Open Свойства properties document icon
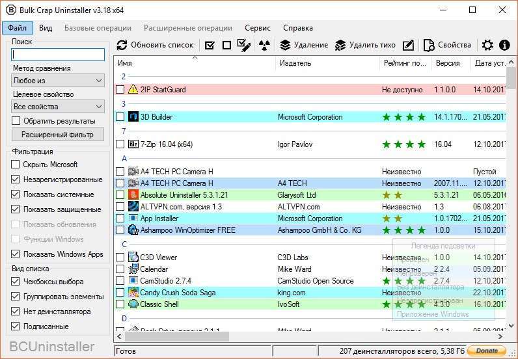Image resolution: width=518 pixels, height=359 pixels. click(429, 46)
